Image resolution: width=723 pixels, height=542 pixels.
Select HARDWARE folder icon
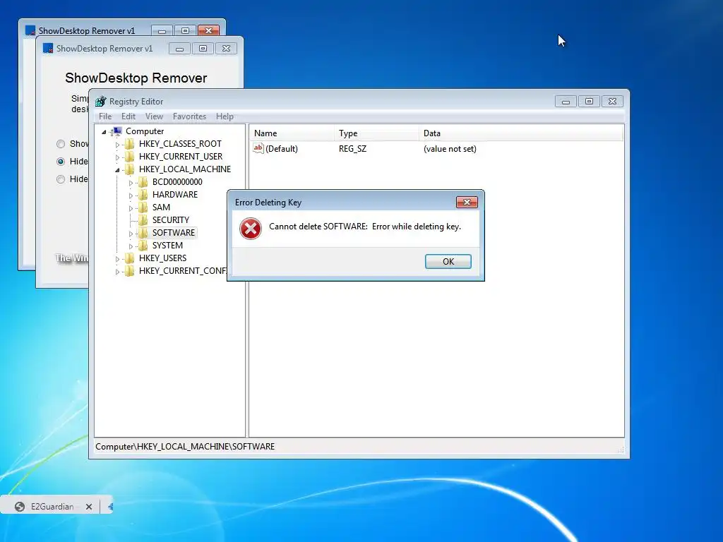(x=143, y=195)
